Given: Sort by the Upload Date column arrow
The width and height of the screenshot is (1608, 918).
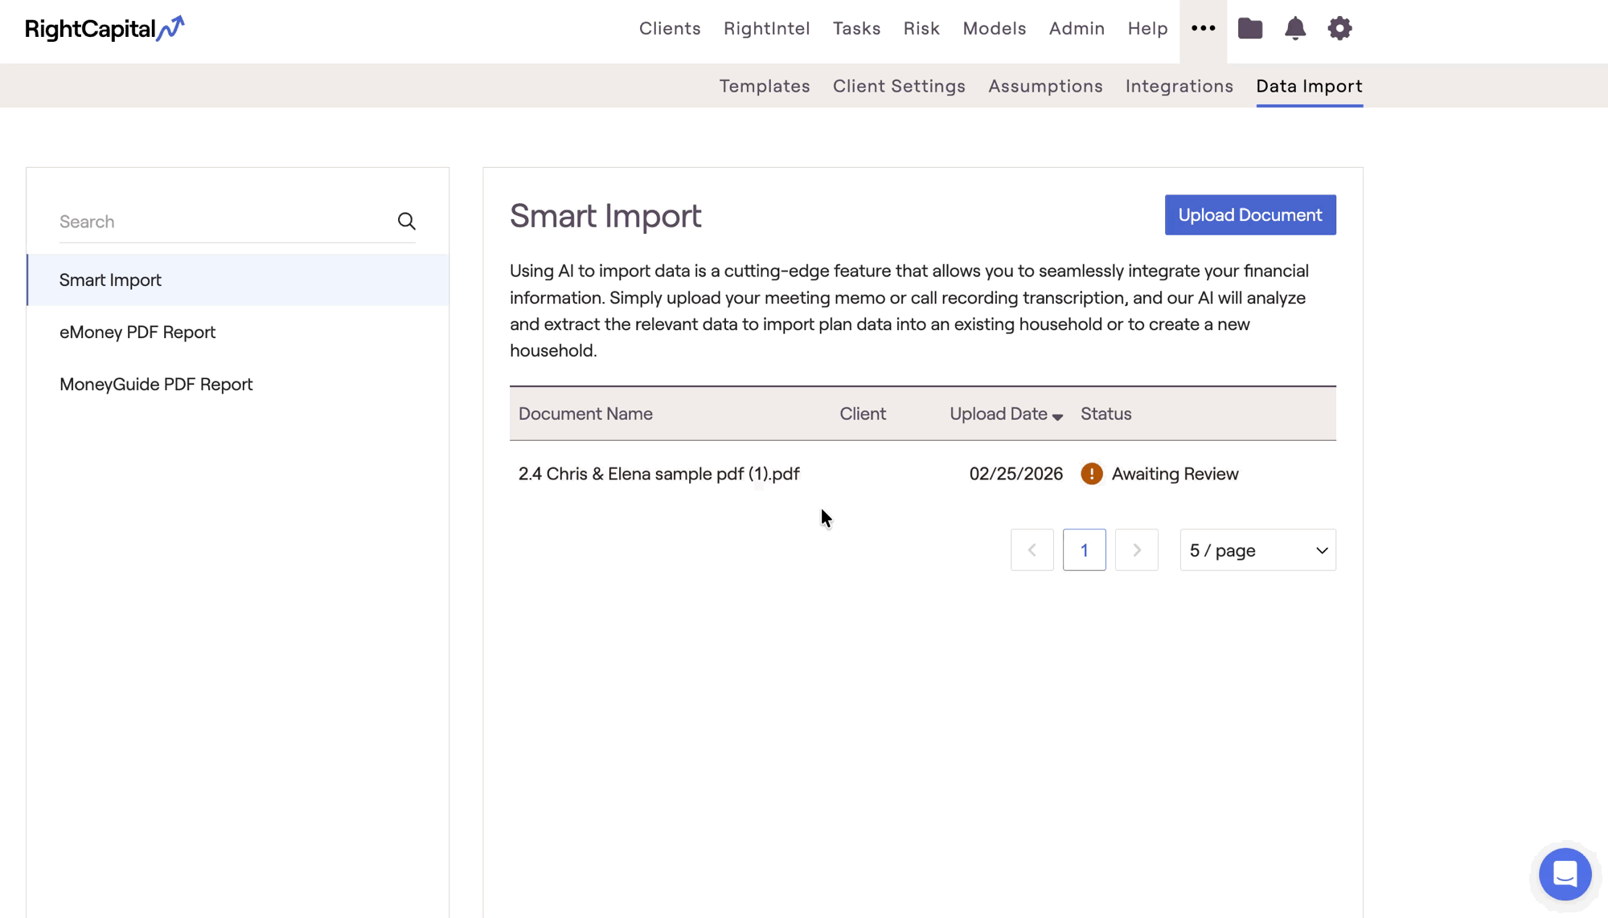Looking at the screenshot, I should coord(1057,416).
